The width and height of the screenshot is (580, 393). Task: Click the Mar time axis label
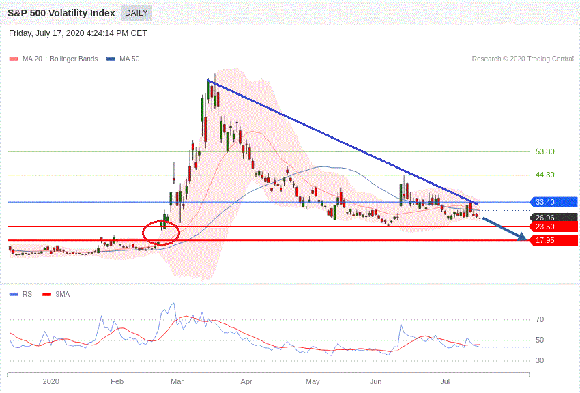[177, 381]
